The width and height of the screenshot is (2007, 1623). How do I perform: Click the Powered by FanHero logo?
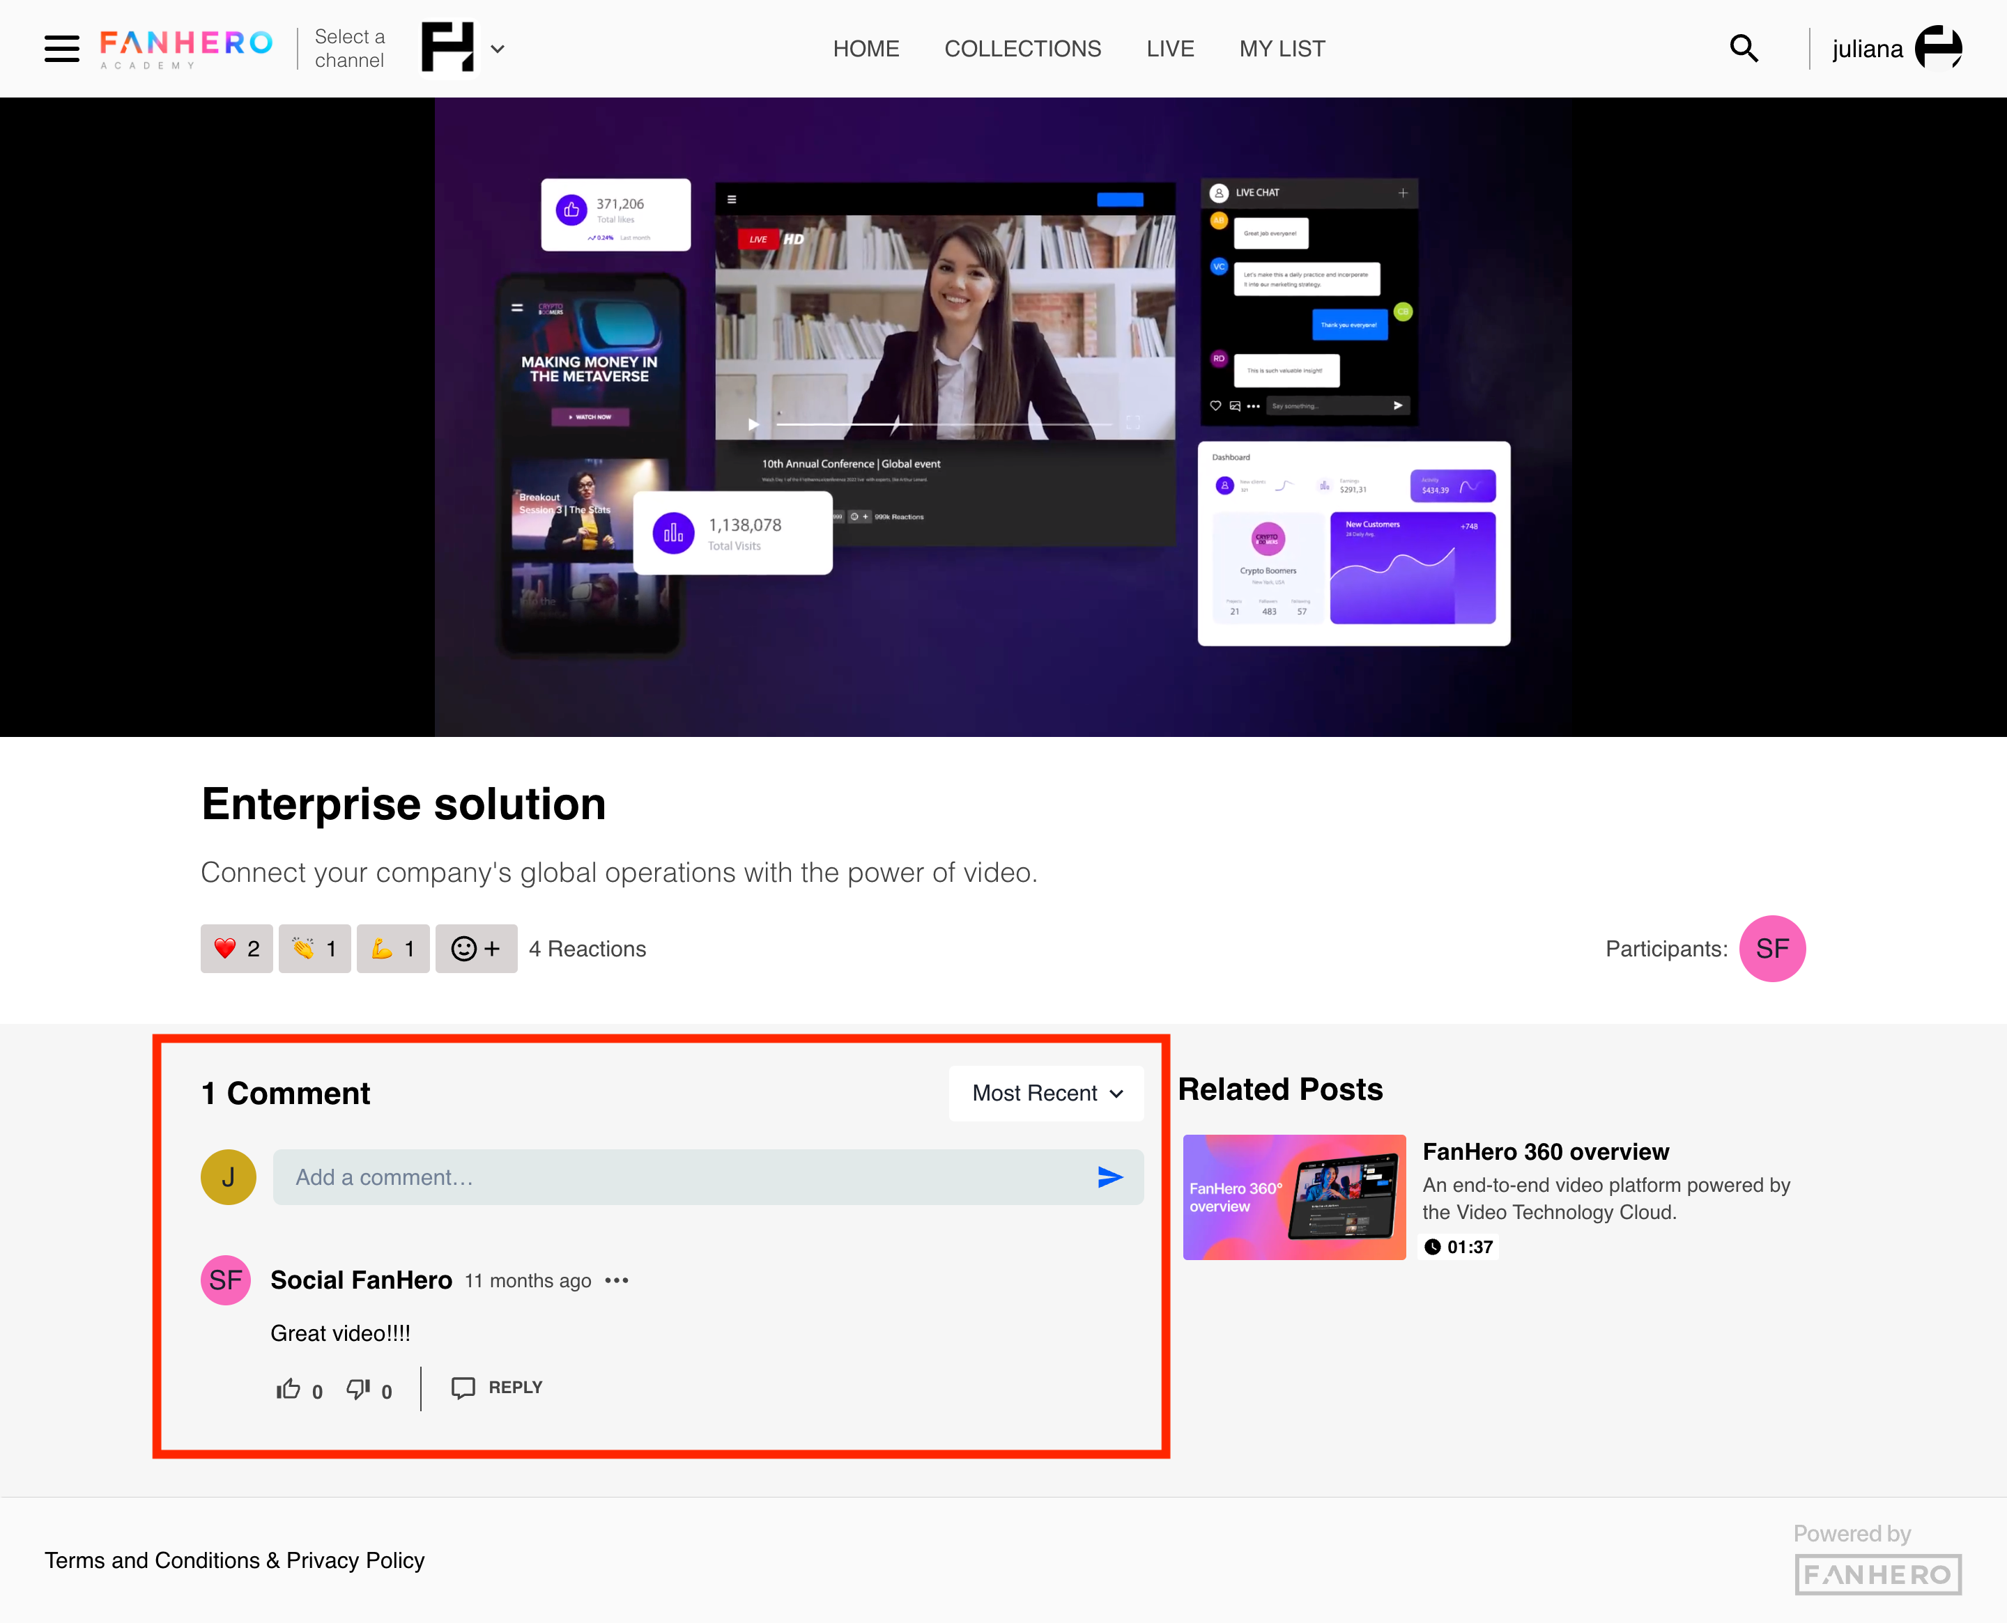tap(1878, 1574)
